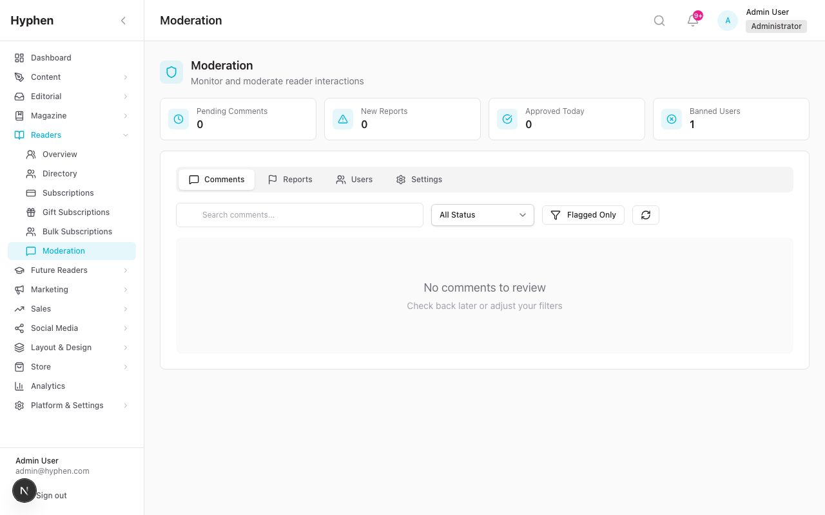Click the notifications bell icon

(x=692, y=21)
